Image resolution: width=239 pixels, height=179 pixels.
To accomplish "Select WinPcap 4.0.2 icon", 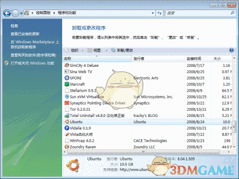I will coord(67,140).
